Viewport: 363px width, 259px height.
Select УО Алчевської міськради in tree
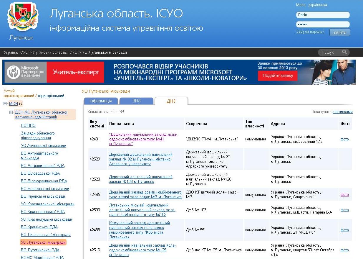[x=44, y=146]
